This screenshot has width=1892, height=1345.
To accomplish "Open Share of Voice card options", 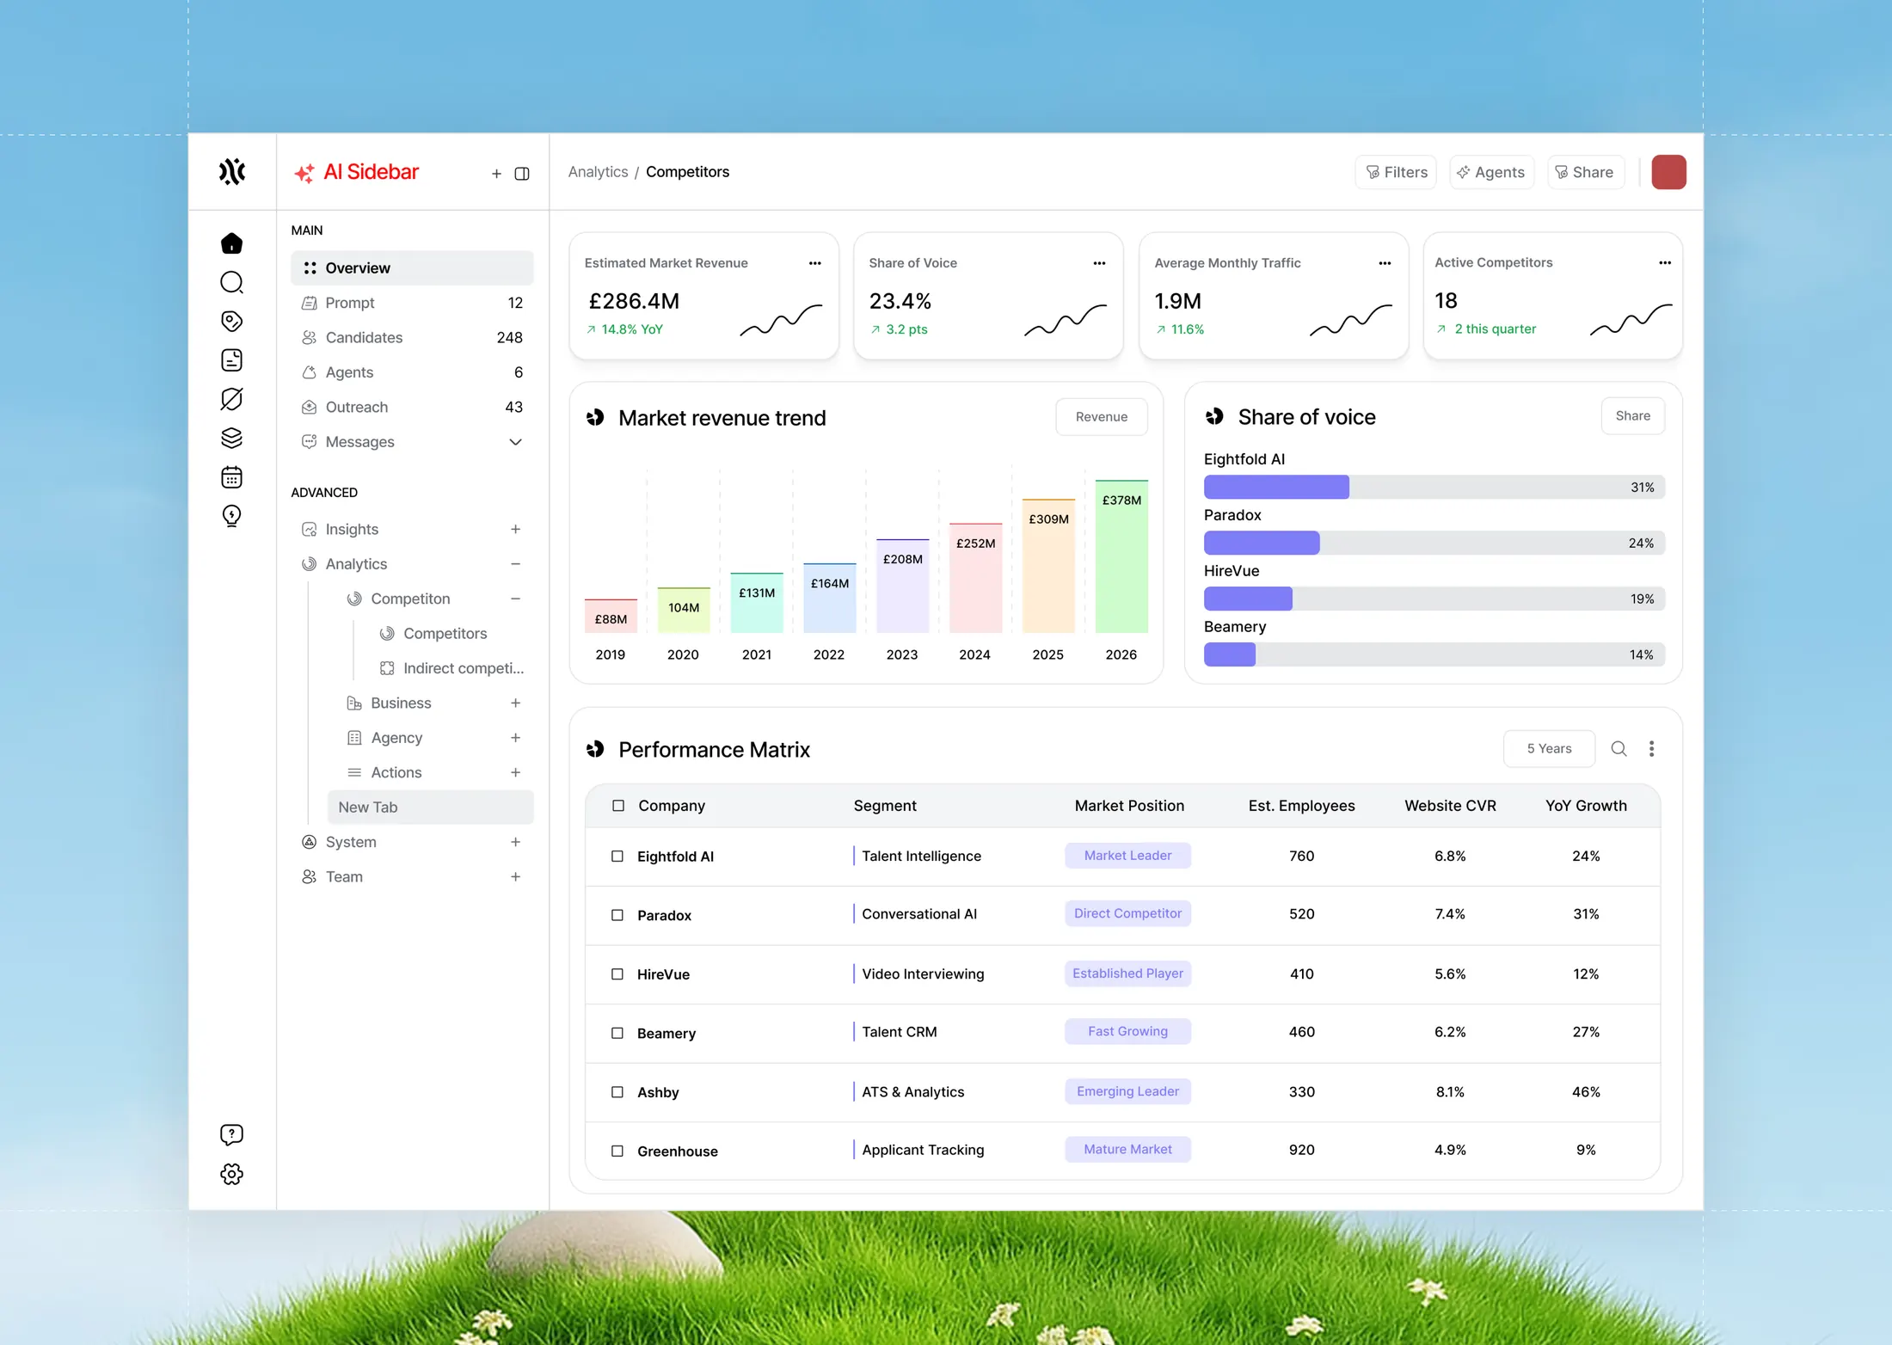I will pyautogui.click(x=1099, y=263).
